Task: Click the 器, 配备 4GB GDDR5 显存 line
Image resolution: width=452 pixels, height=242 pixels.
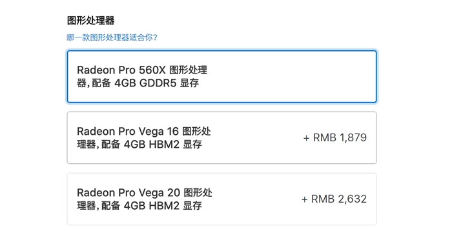Action: 138,83
